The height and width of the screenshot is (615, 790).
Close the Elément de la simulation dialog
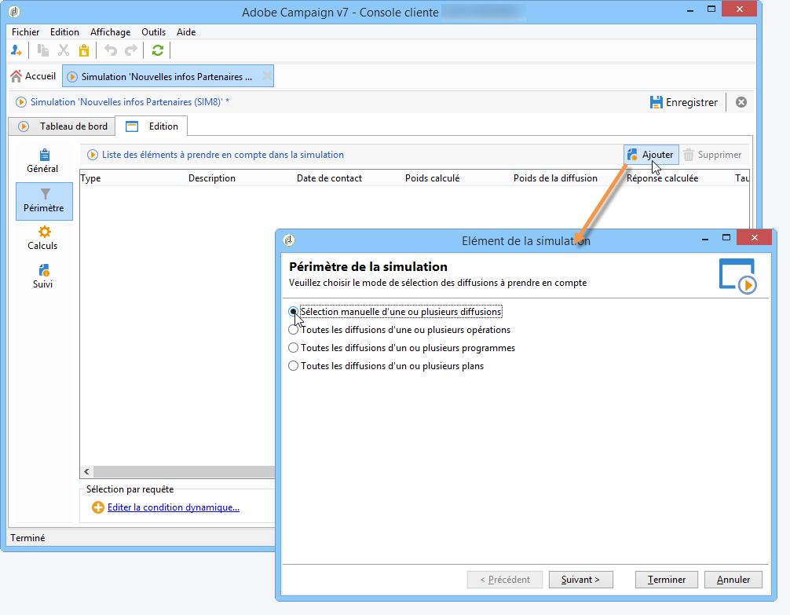click(x=754, y=237)
